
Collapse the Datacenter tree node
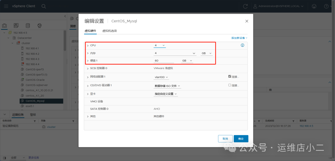tap(8, 38)
